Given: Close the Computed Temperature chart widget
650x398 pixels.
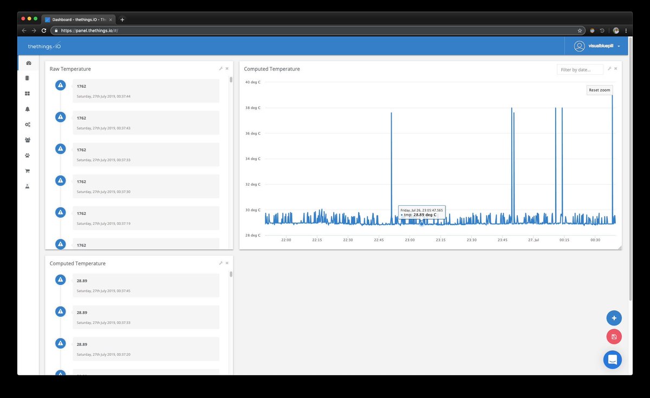Looking at the screenshot, I should pyautogui.click(x=616, y=69).
